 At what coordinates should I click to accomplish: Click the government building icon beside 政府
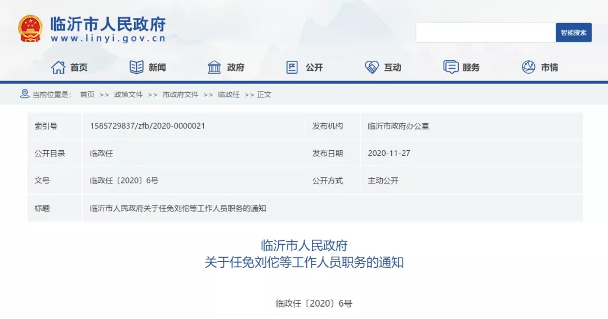tap(214, 67)
